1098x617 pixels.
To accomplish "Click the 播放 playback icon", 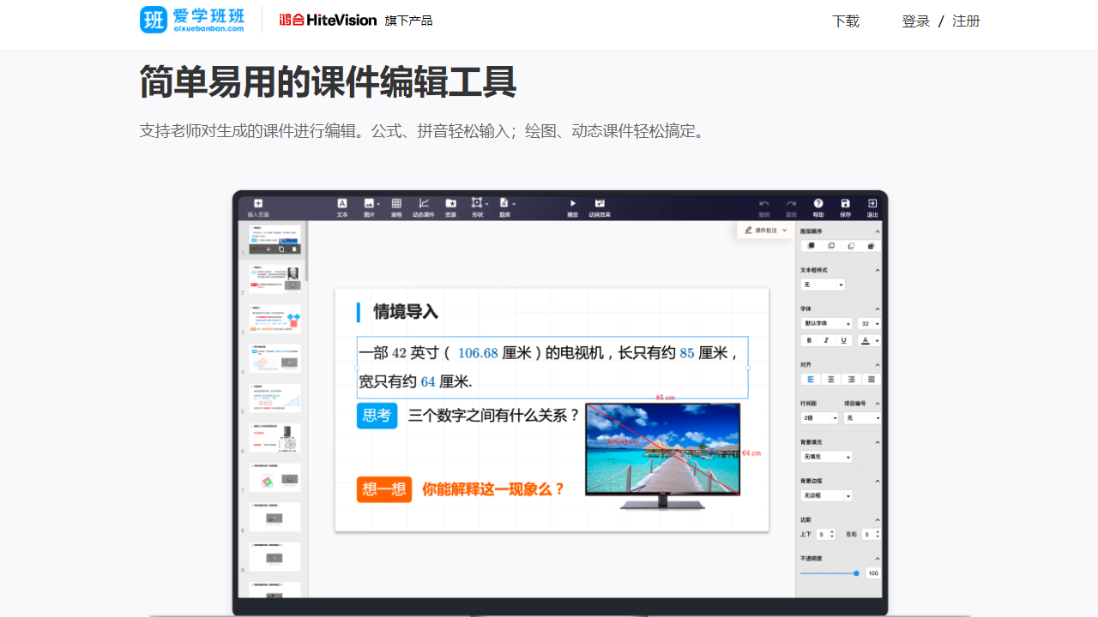I will 571,207.
